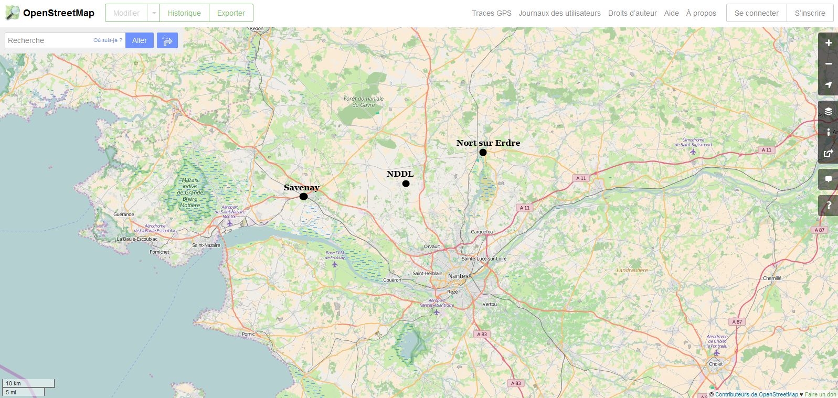The width and height of the screenshot is (838, 398).
Task: Click the Ulmodrome de Saint Sigismond icon
Action: coord(693,152)
